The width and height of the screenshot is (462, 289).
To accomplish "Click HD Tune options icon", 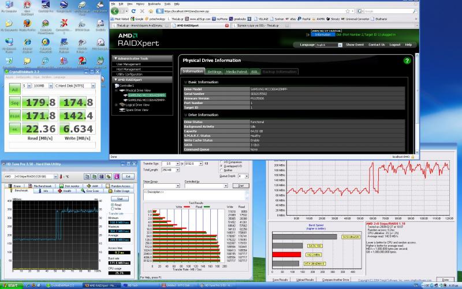I will (109, 176).
